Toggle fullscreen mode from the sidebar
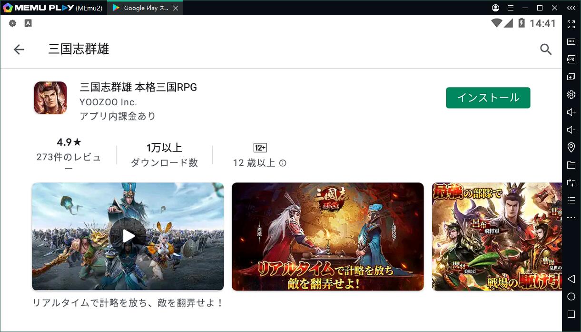This screenshot has height=332, width=581. point(571,24)
